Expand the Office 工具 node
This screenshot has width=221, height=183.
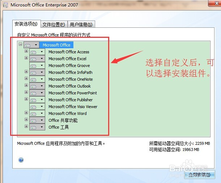(26, 126)
